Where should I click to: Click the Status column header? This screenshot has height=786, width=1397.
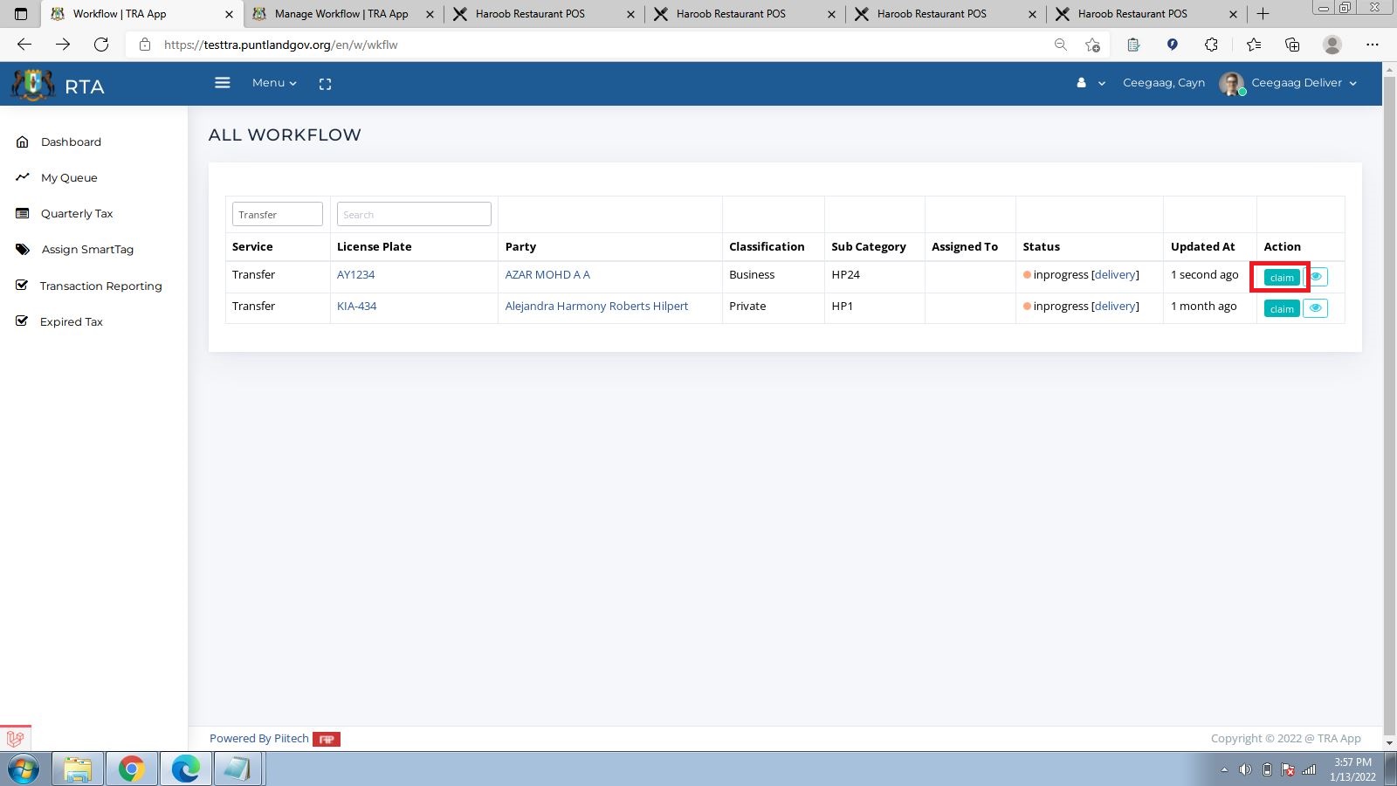point(1041,247)
